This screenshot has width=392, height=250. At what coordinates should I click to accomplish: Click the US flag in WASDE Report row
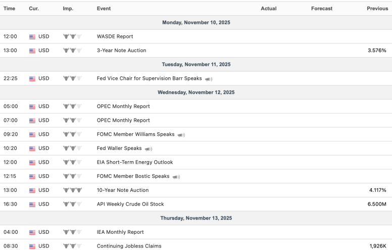point(33,37)
